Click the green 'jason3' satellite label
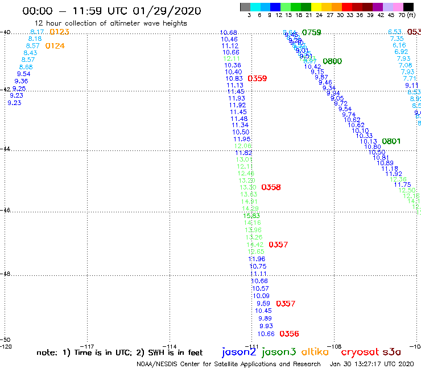Image resolution: width=421 pixels, height=369 pixels. 279,352
